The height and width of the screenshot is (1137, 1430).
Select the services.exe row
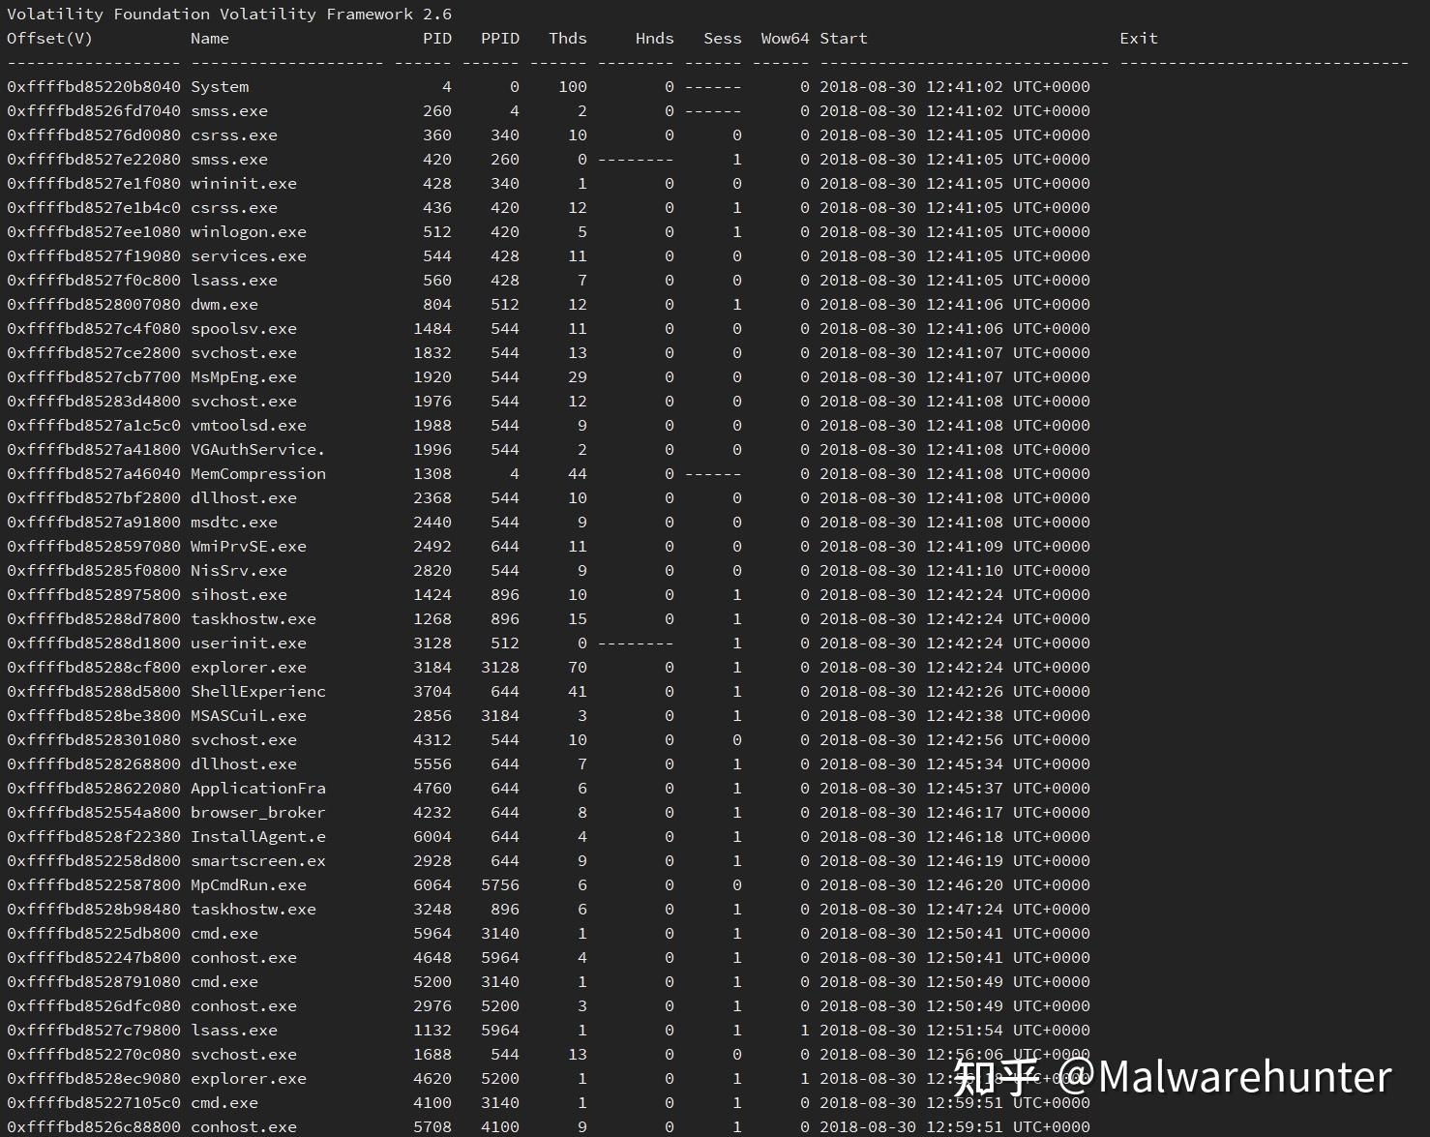pyautogui.click(x=248, y=255)
